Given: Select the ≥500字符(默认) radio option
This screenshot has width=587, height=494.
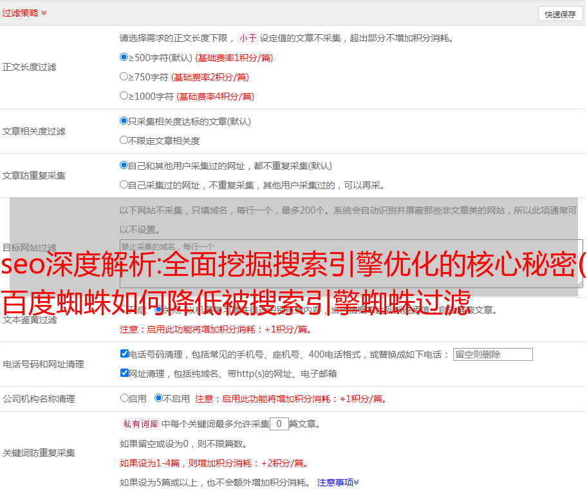Looking at the screenshot, I should click(x=124, y=57).
